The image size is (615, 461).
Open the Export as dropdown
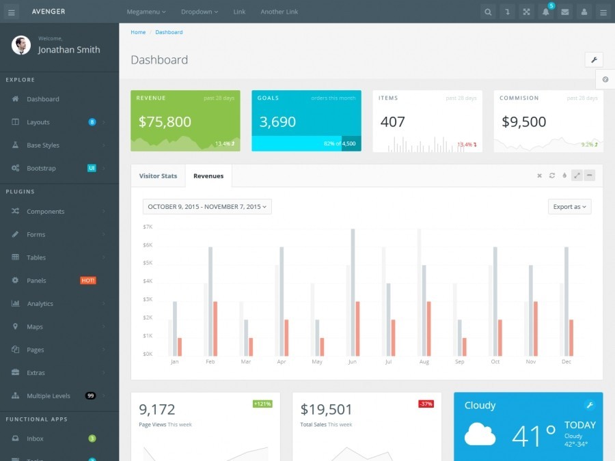[569, 206]
